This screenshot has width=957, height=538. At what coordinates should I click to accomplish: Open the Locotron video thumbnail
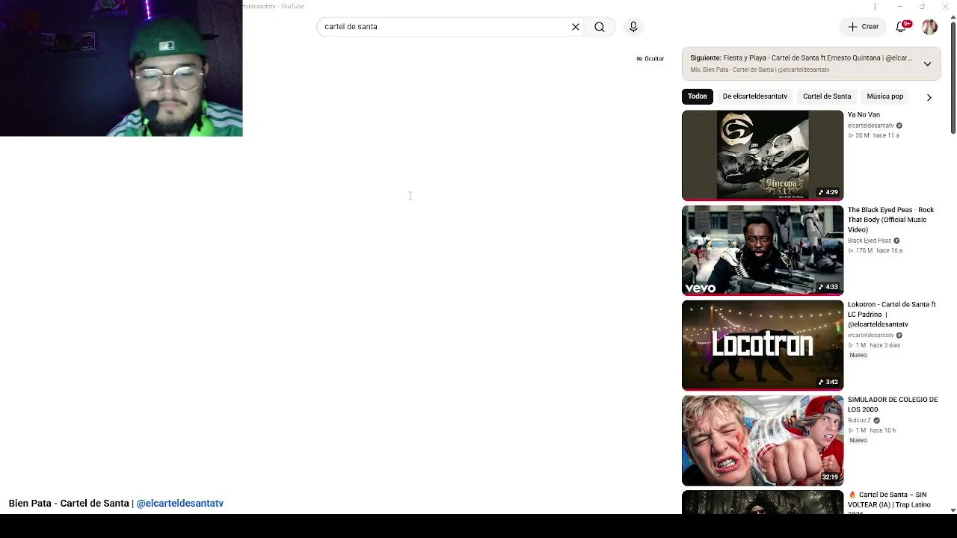click(763, 345)
